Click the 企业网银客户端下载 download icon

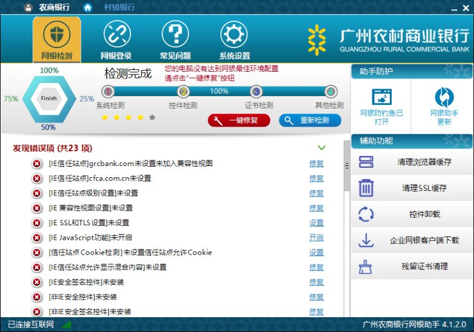(365, 240)
